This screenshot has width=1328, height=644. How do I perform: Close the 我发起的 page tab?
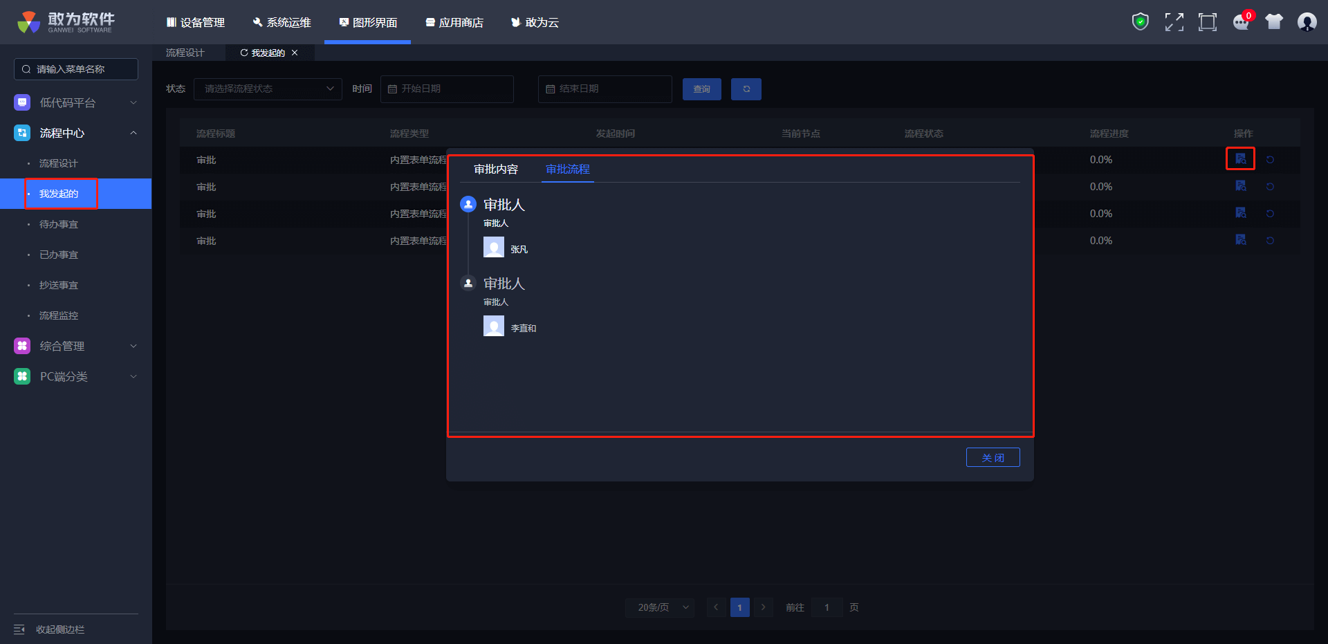295,53
